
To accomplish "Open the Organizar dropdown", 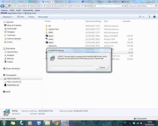I will pyautogui.click(x=8, y=17).
